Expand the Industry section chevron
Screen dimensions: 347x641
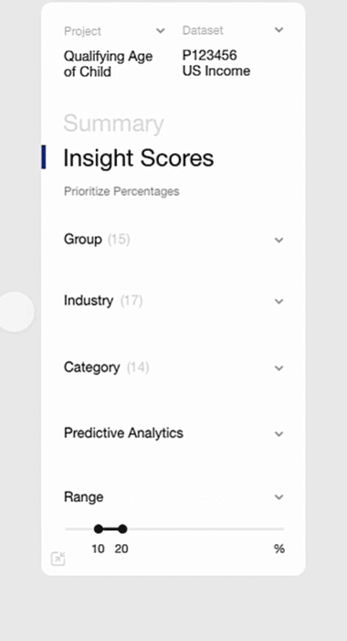[x=279, y=301]
